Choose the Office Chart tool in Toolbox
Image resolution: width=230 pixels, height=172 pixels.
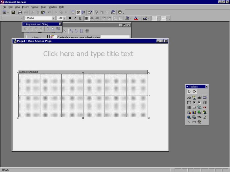point(194,112)
